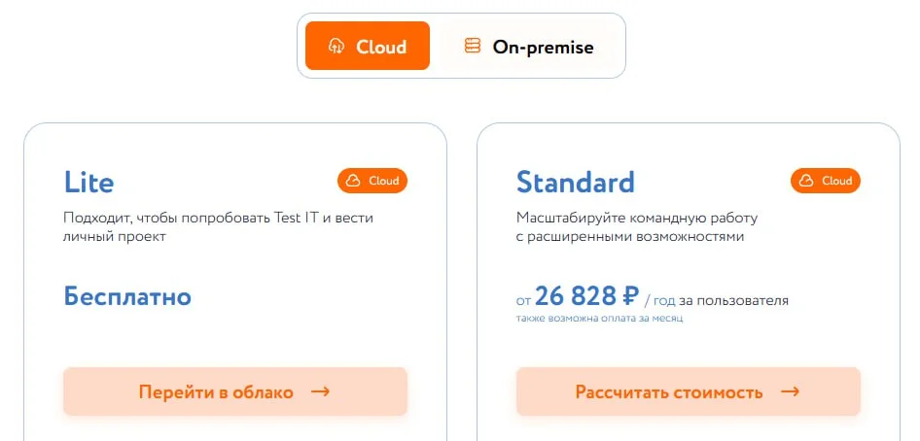The image size is (920, 441).
Task: Click the Lite plan heading
Action: 88,182
